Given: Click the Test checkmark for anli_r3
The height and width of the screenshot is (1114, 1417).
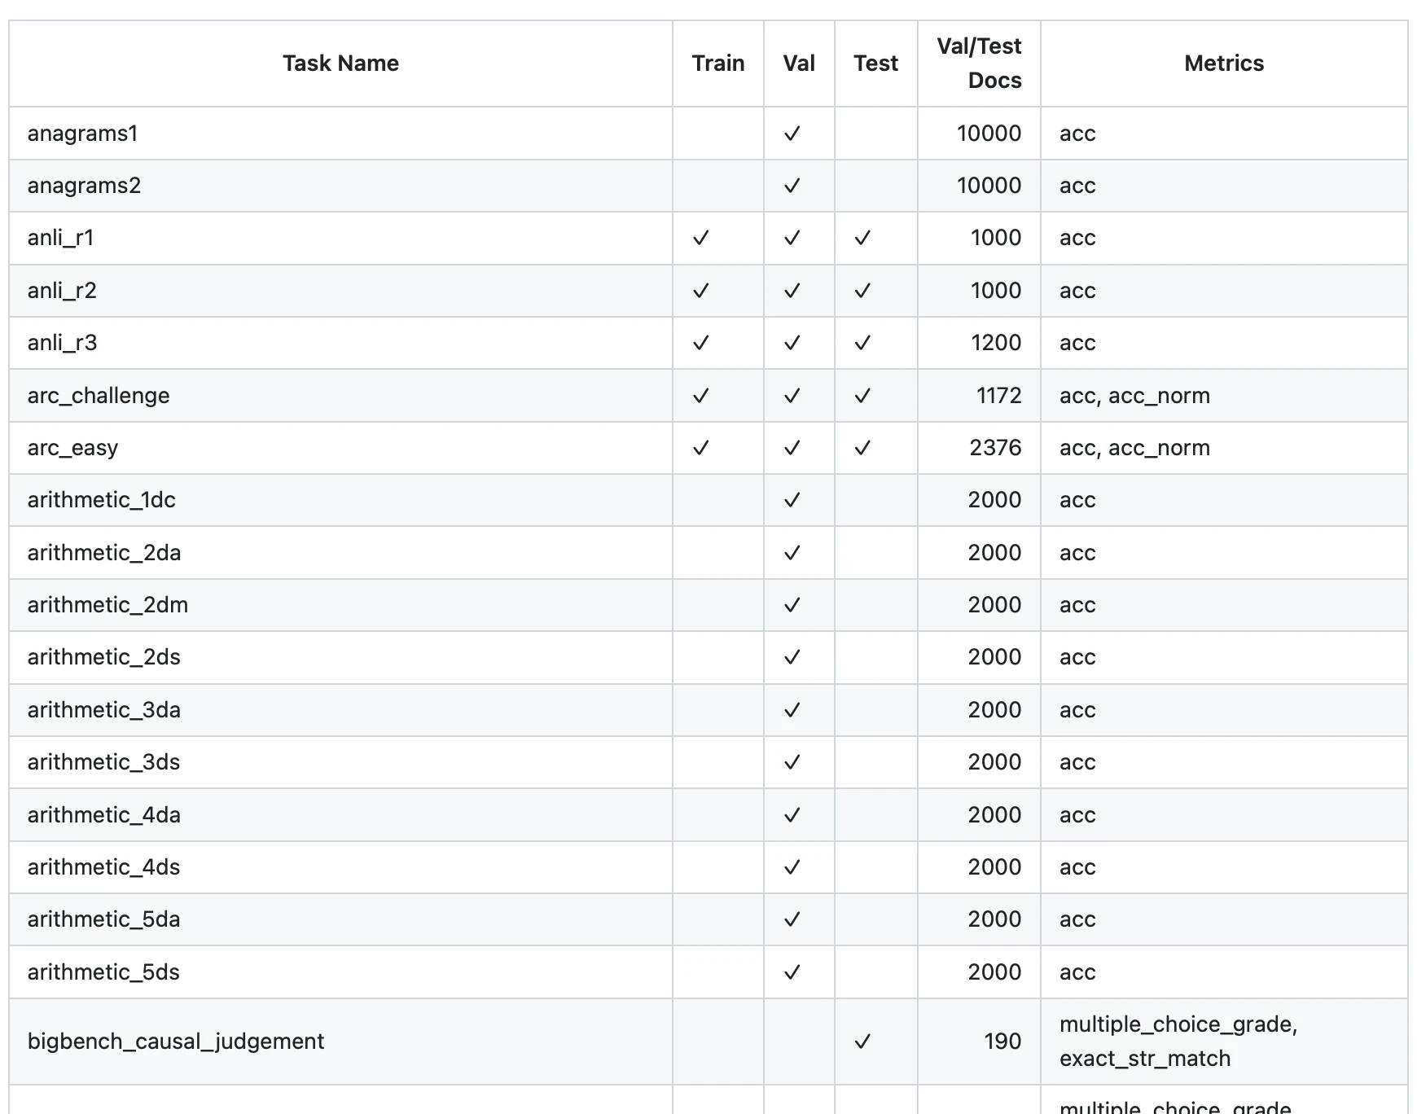Looking at the screenshot, I should (x=862, y=343).
